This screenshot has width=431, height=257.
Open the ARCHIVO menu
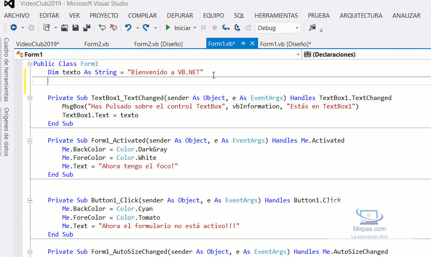(x=17, y=16)
